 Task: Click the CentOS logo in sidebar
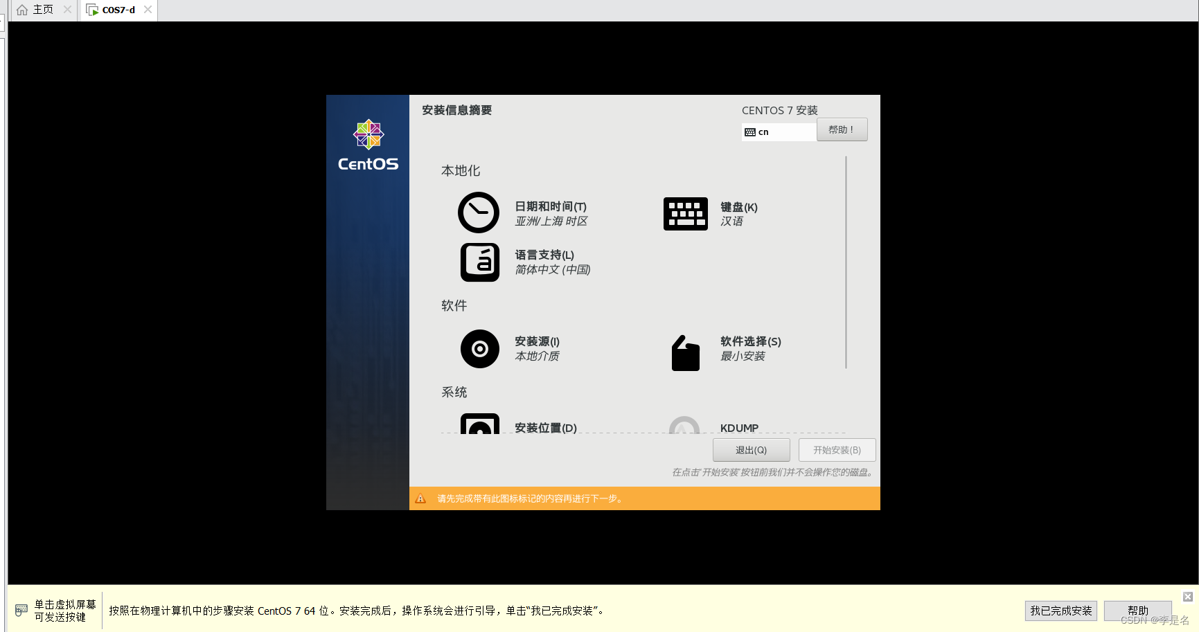point(368,145)
